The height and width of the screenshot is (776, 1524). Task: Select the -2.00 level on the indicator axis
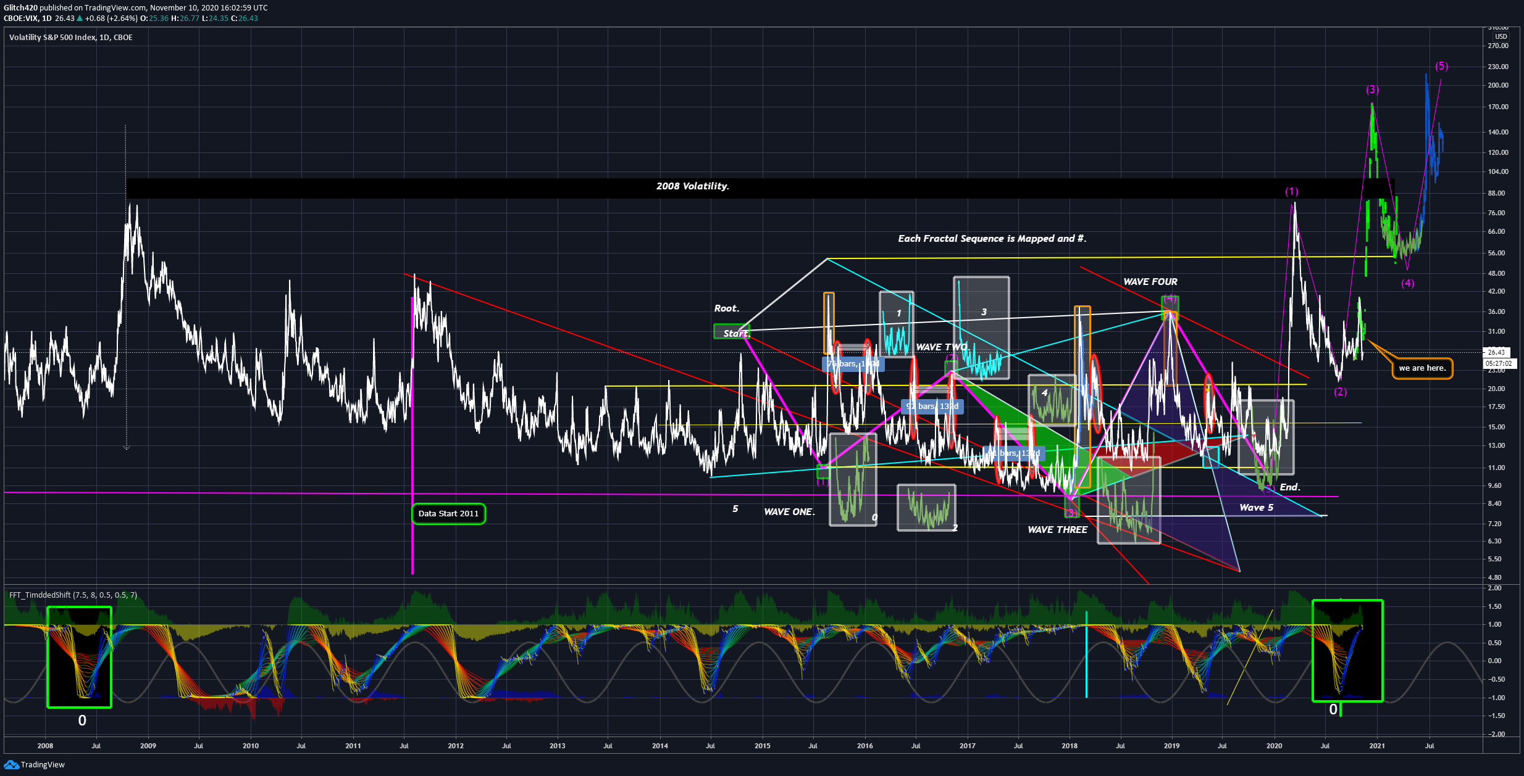1496,734
